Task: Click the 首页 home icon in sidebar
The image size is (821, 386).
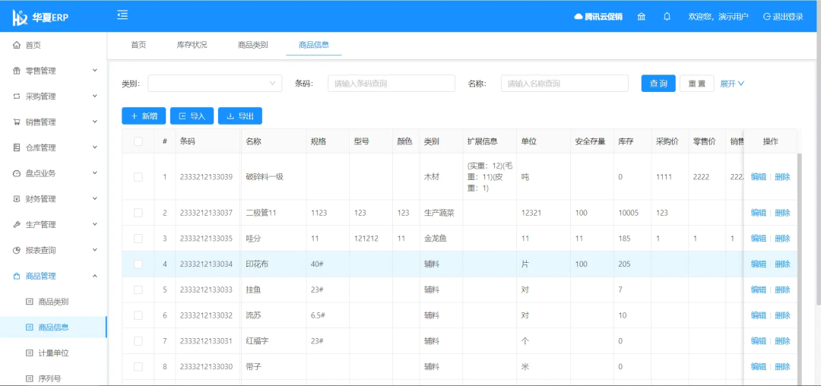Action: (17, 46)
